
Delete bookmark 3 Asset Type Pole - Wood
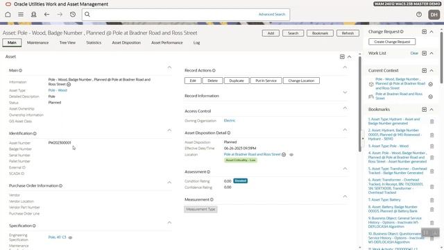pos(432,147)
